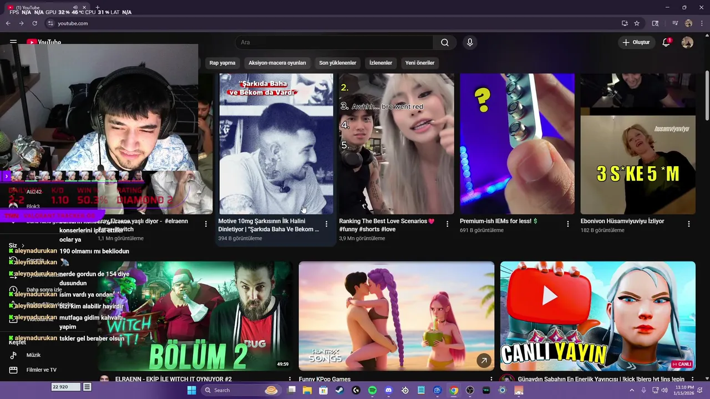Viewport: 710px width, 399px height.
Task: Open the Premium-ish IEMs for less title
Action: point(499,221)
